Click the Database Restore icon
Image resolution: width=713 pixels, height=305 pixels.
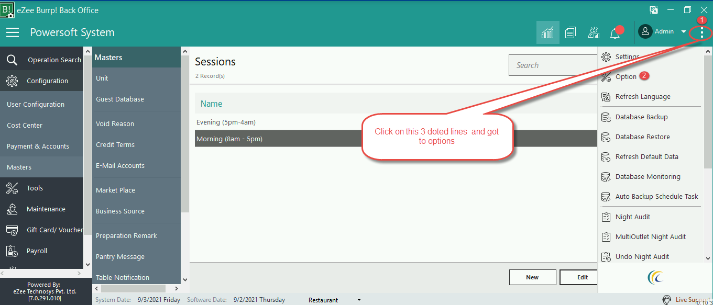point(606,137)
